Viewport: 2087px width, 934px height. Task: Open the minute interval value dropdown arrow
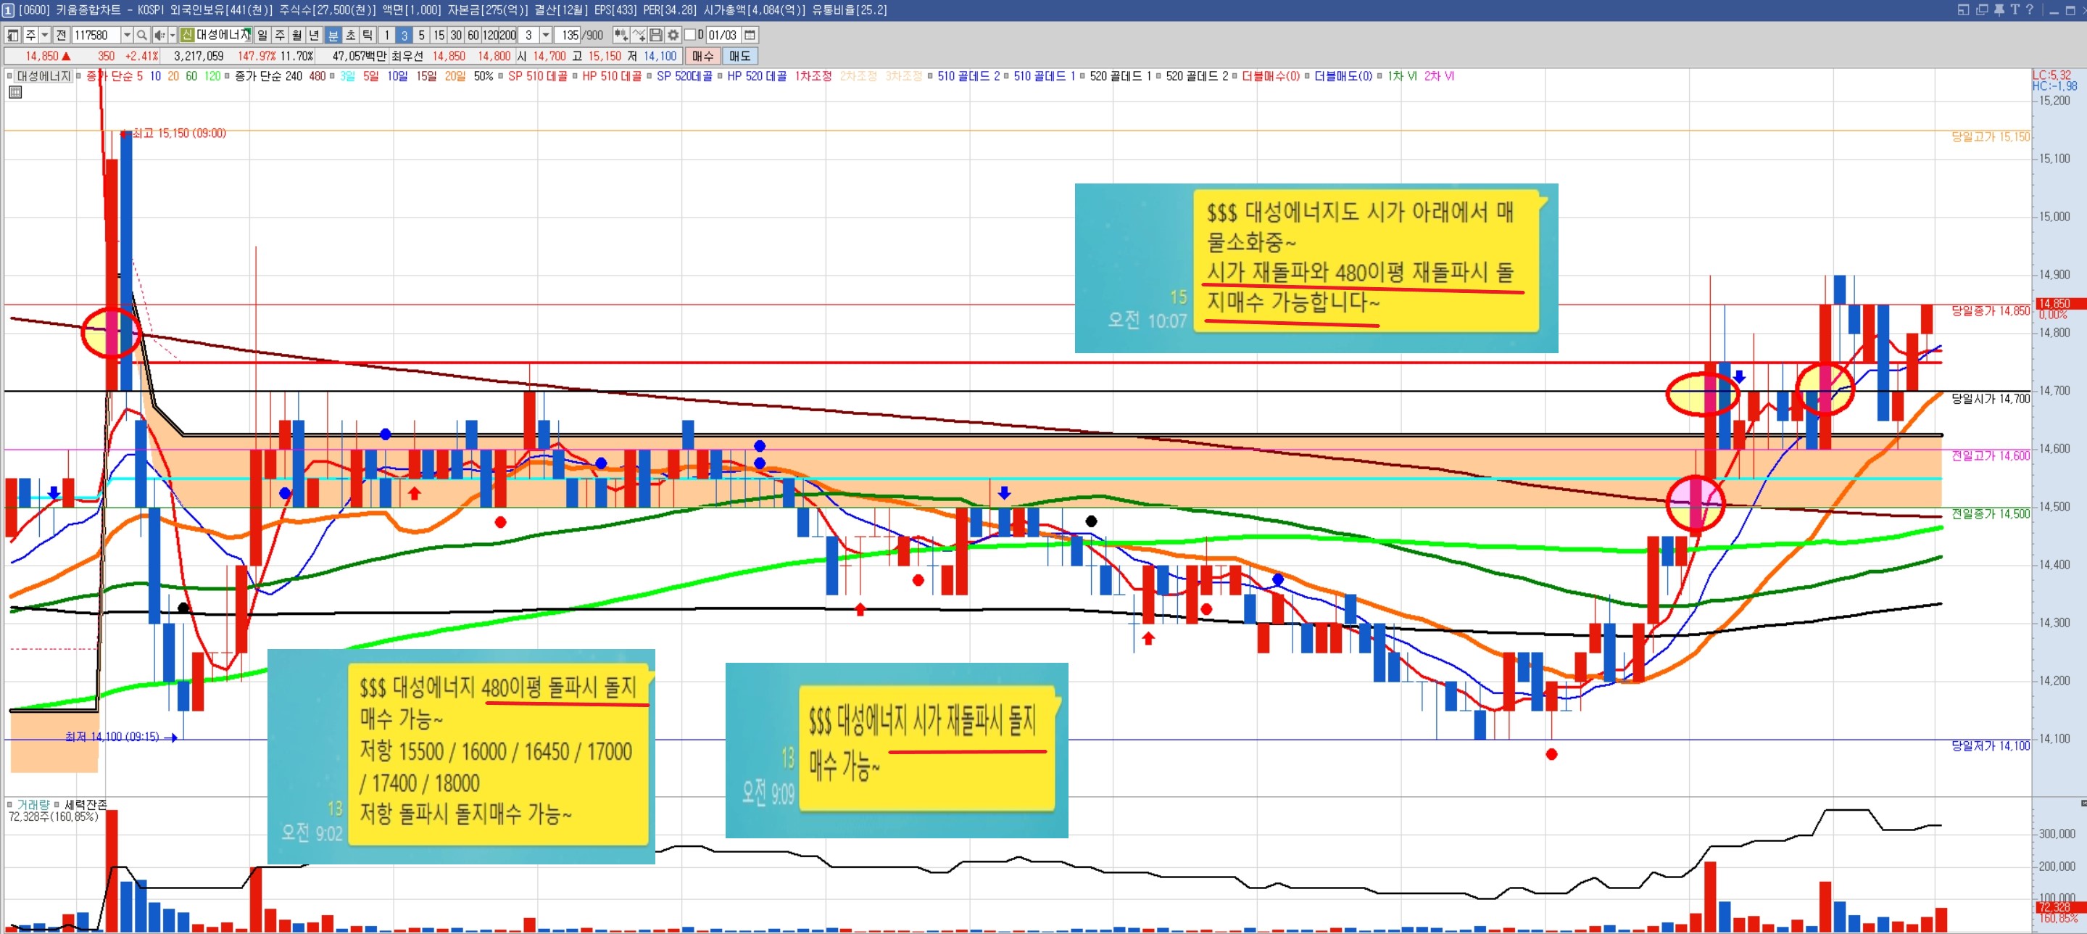(546, 35)
